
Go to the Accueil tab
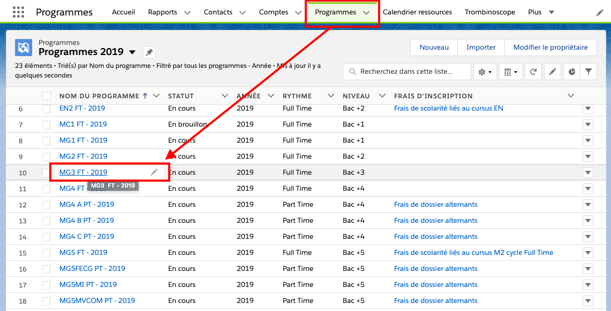point(123,12)
